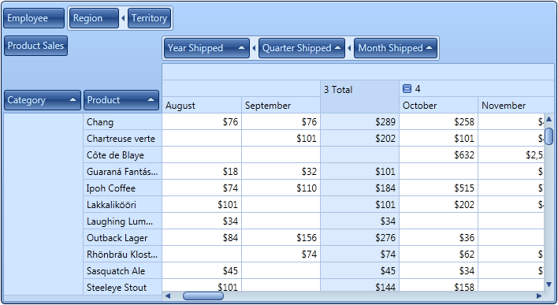Click sort arrow on Year Shipped
The height and width of the screenshot is (305, 558).
click(x=241, y=48)
